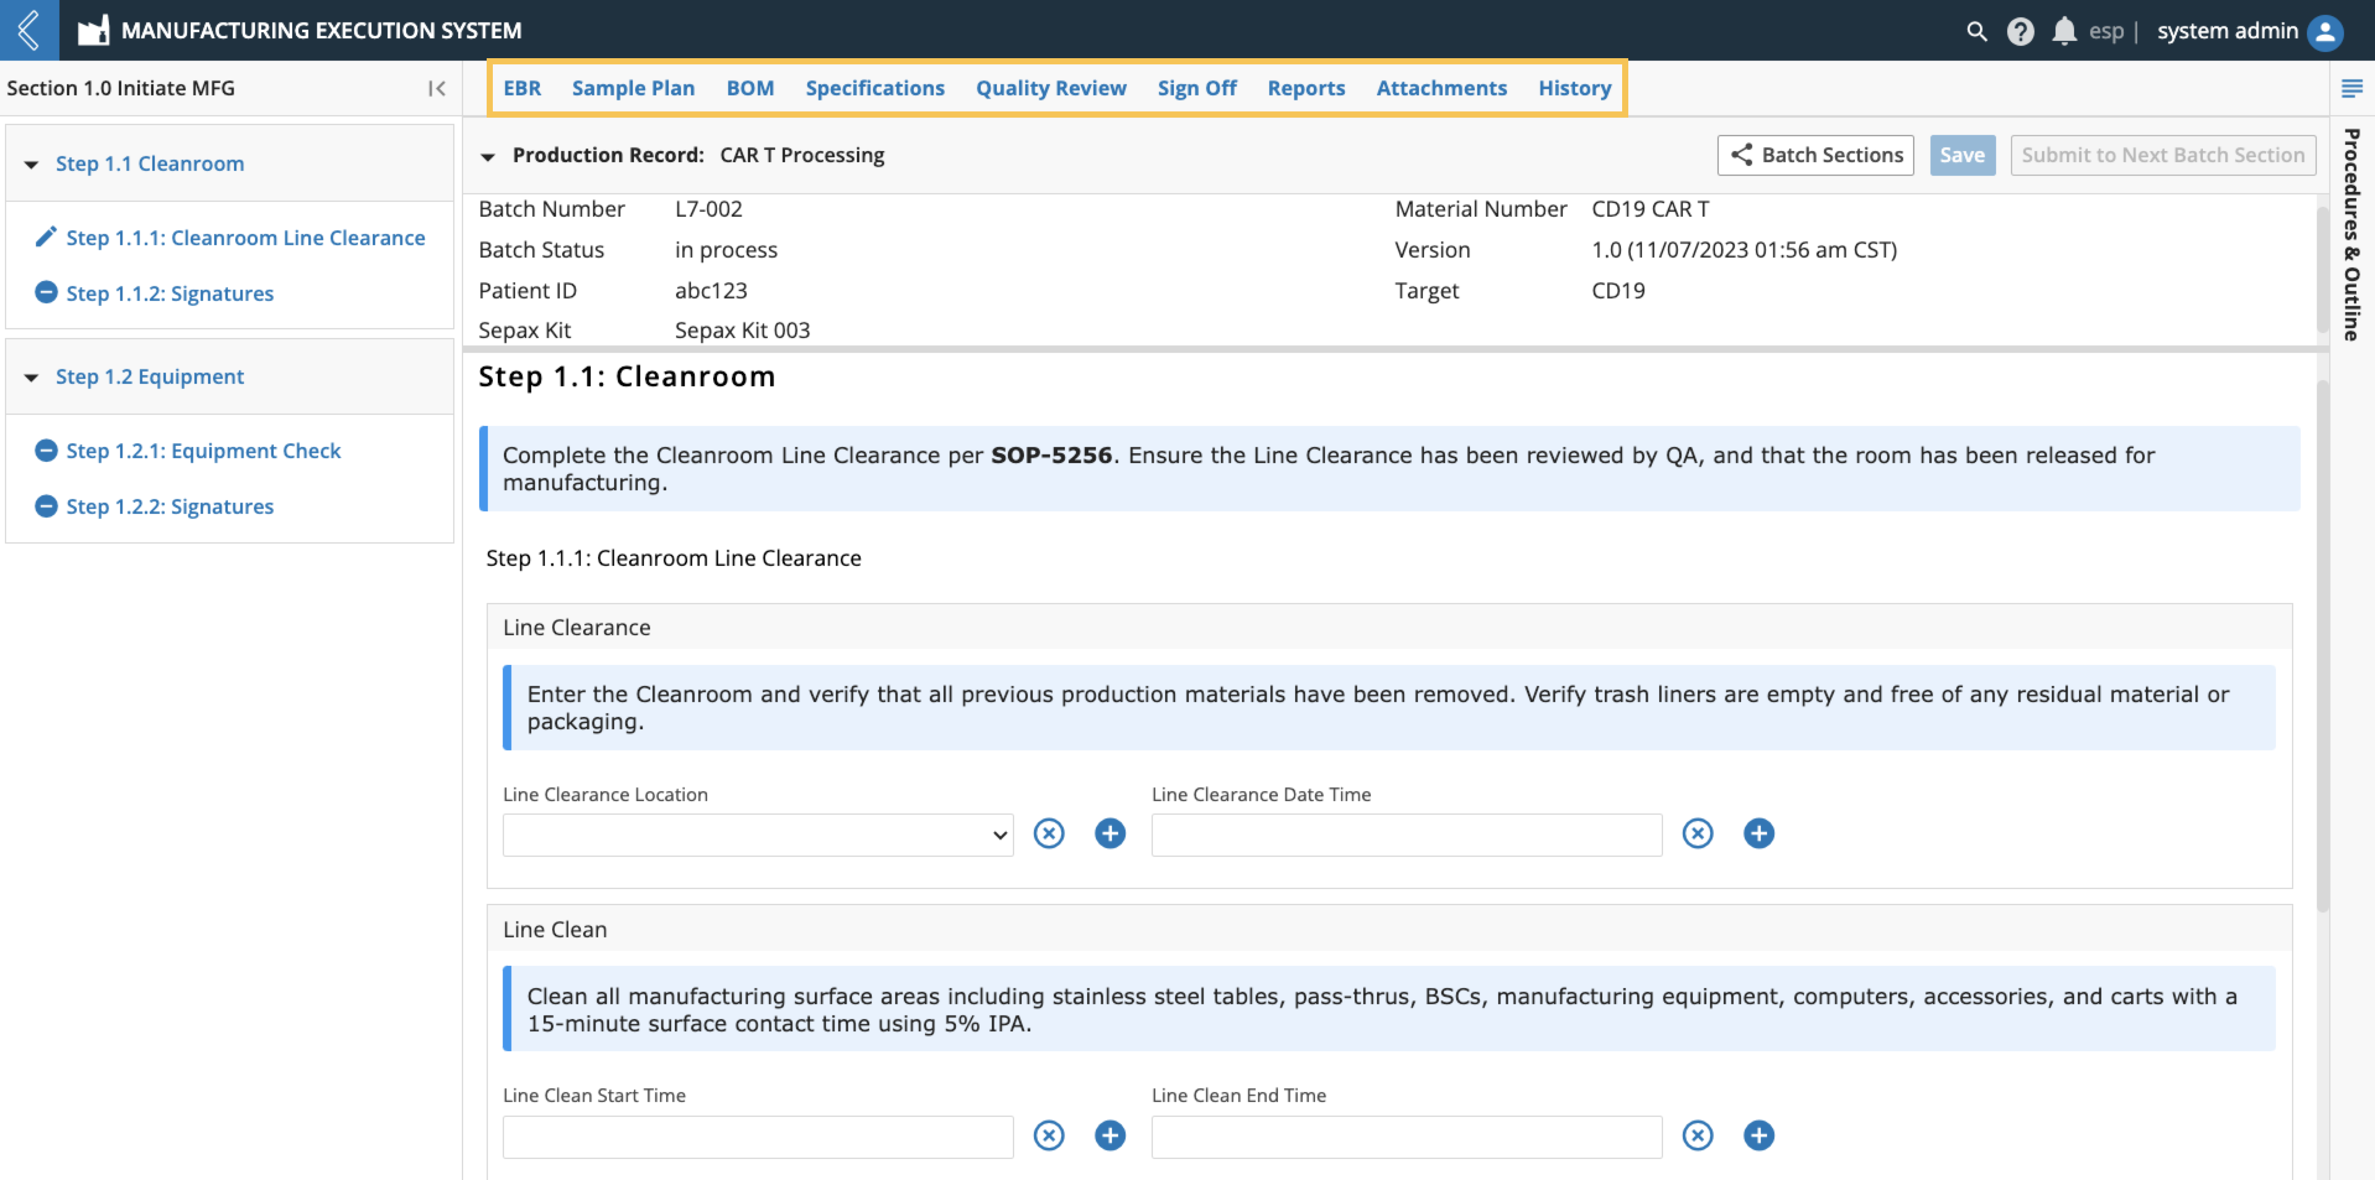Open the Reports tab
Image resolution: width=2375 pixels, height=1180 pixels.
pos(1306,87)
